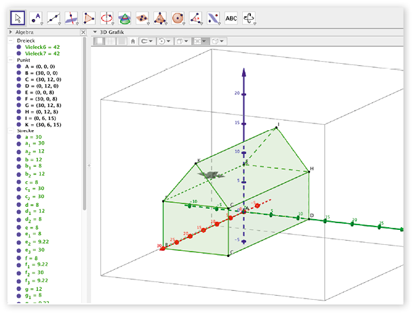Select the row e₃ = 30

pos(35,250)
